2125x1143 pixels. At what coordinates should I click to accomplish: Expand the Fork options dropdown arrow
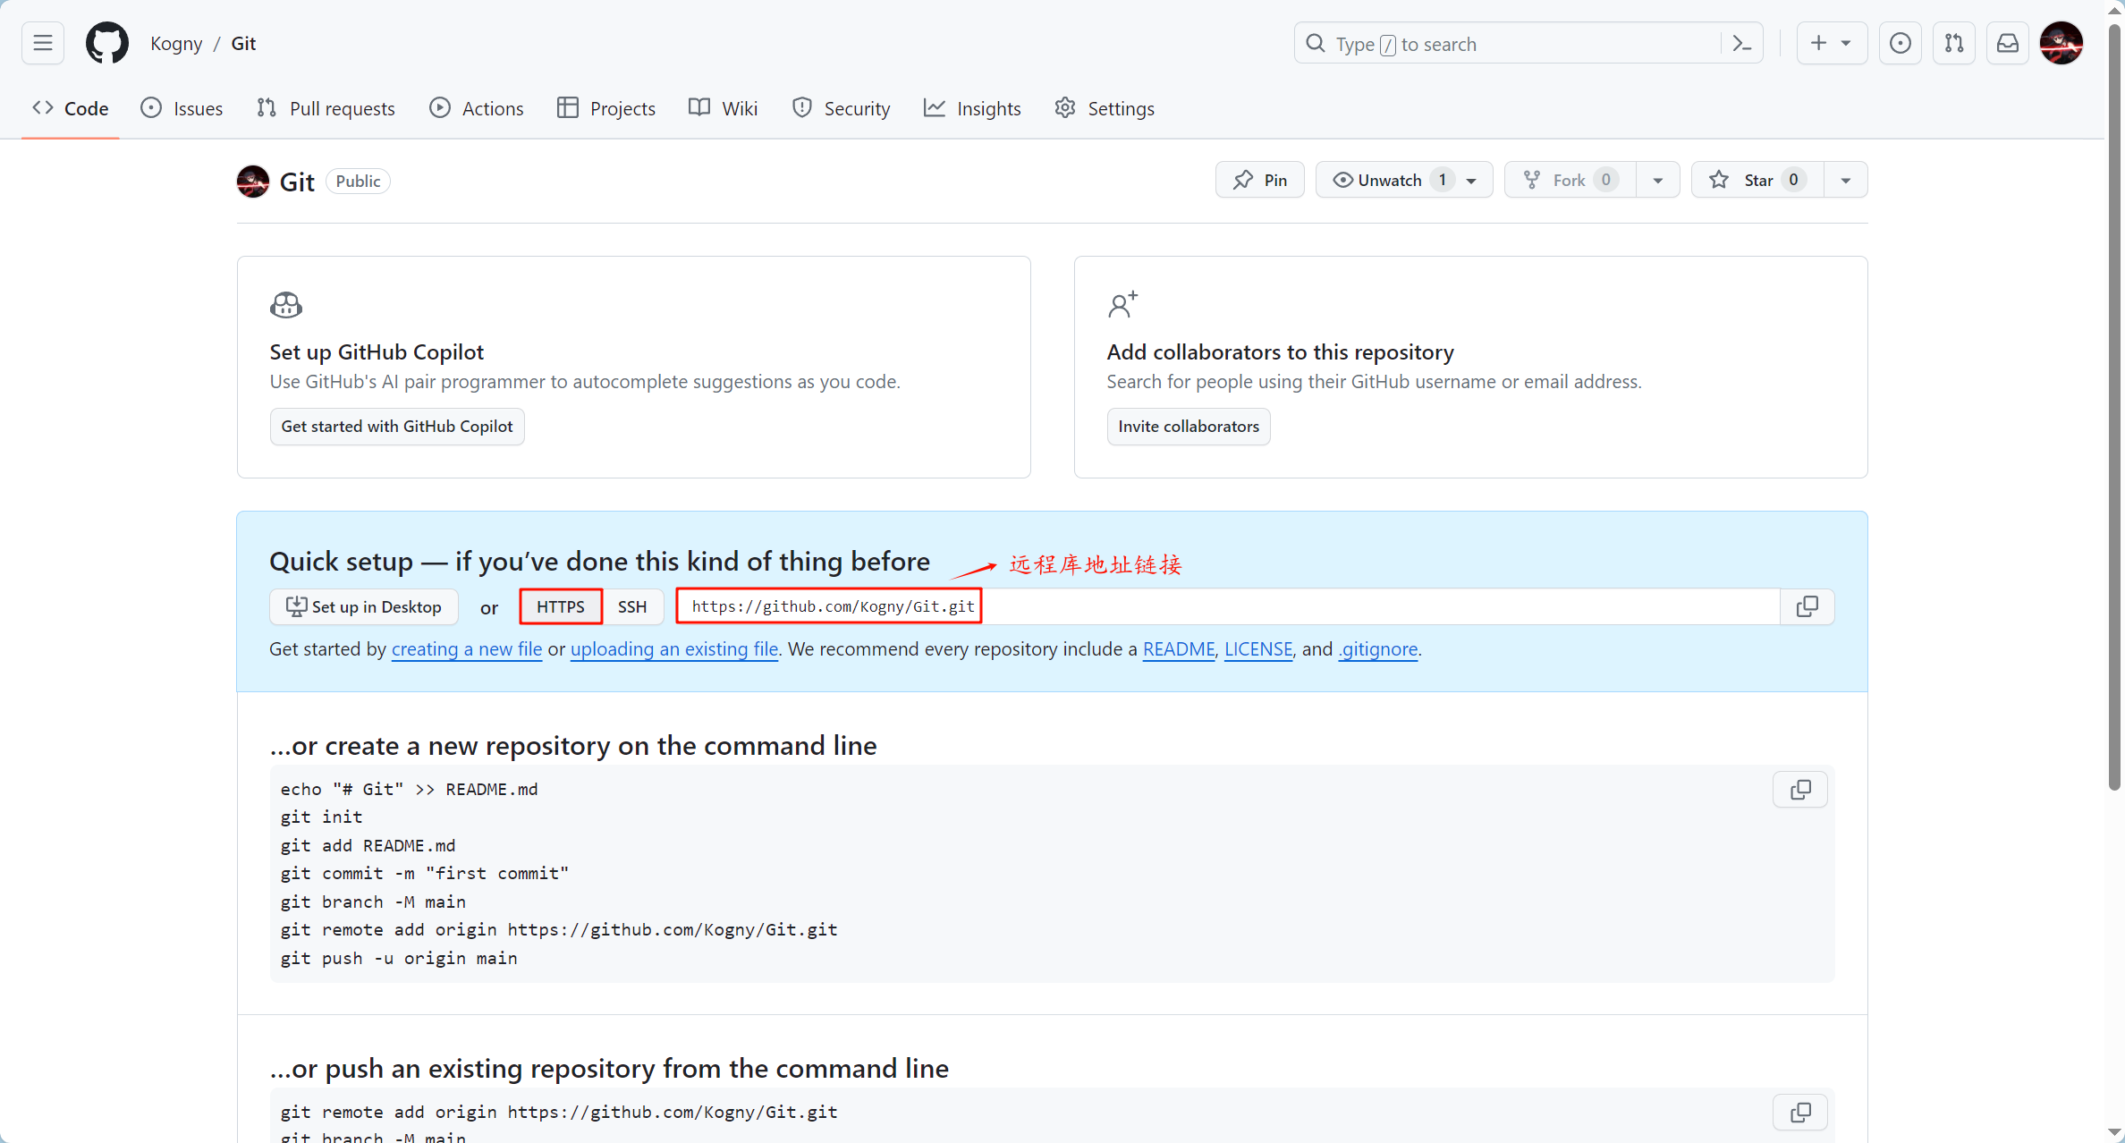click(1657, 180)
